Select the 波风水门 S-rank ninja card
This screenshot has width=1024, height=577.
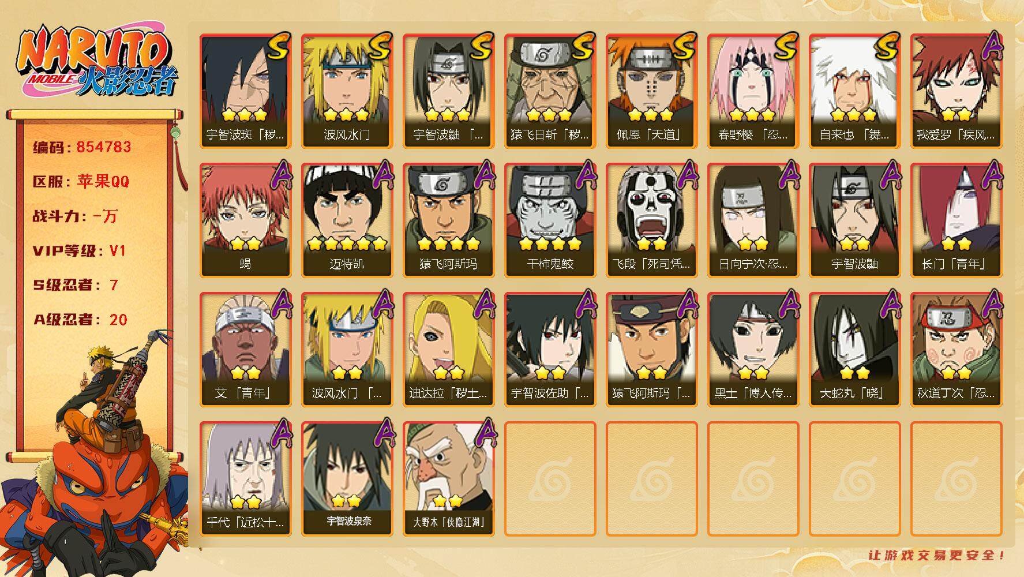coord(347,91)
